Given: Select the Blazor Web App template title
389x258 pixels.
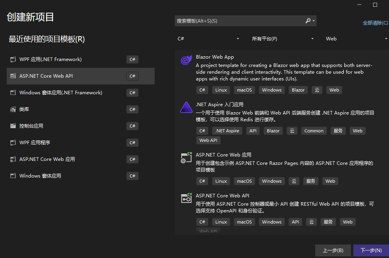Looking at the screenshot, I should [x=215, y=57].
